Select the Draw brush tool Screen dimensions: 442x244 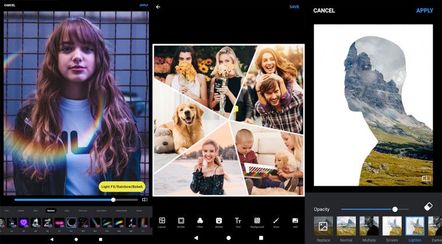tap(276, 222)
